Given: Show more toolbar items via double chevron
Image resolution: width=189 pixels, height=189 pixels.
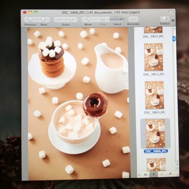Looking at the screenshot, I should (173, 20).
